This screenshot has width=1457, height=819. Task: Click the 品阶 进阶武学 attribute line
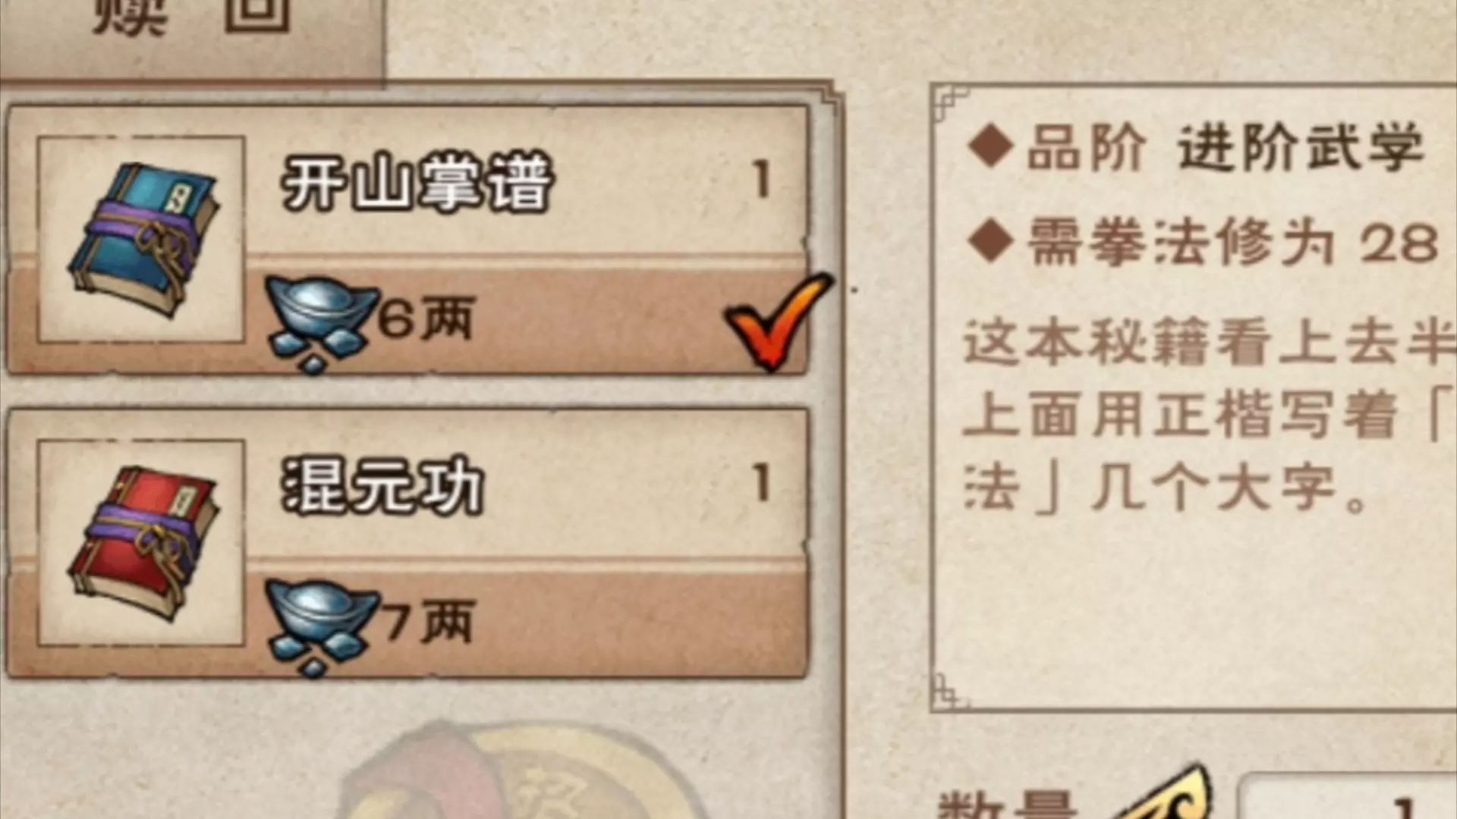1196,146
